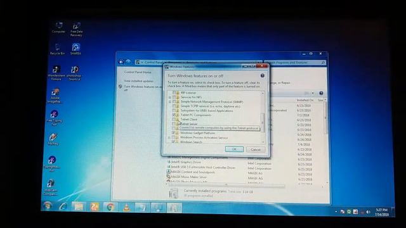Expand the Services for NFS tree node
This screenshot has height=228, width=406.
tap(170, 97)
